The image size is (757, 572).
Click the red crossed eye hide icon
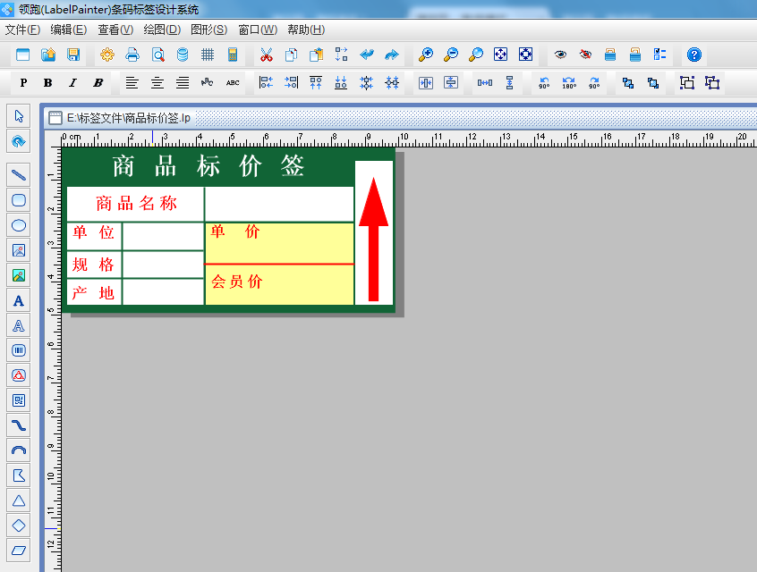tap(585, 55)
